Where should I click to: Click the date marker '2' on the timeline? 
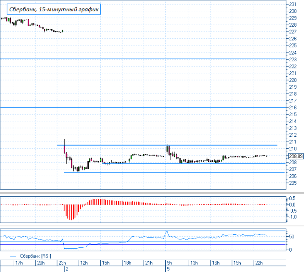pos(67,269)
